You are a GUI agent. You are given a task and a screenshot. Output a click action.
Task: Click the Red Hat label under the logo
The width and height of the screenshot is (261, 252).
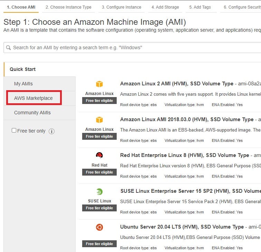click(99, 165)
